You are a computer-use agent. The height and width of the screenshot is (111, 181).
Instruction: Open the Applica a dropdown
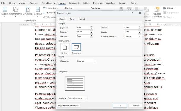(x=78, y=98)
